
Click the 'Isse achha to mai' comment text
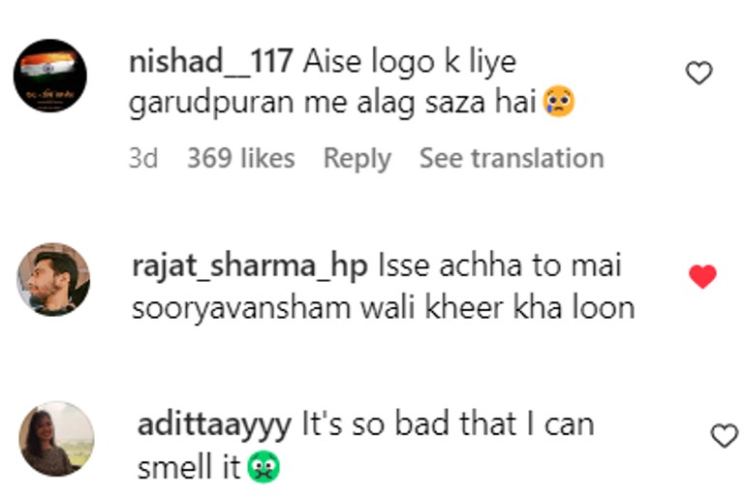[x=500, y=265]
